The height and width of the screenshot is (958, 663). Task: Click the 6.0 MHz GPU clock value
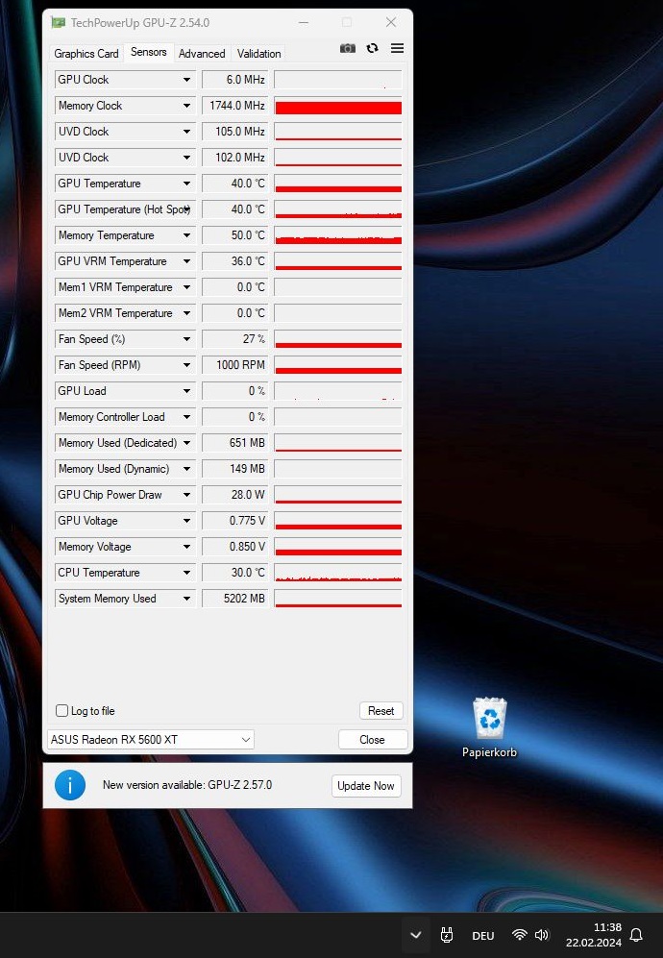click(x=235, y=80)
